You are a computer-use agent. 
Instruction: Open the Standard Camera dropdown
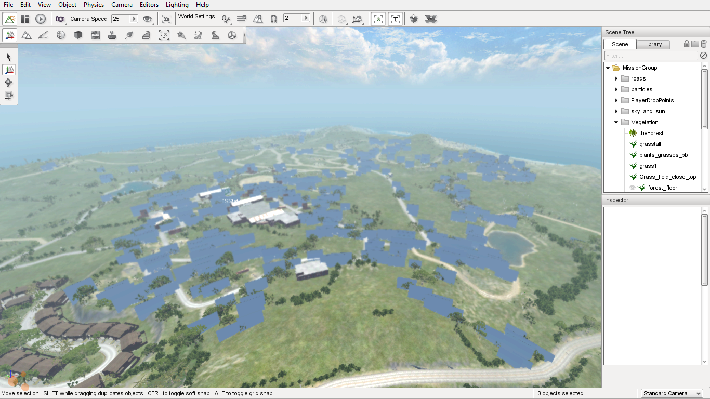click(x=672, y=393)
